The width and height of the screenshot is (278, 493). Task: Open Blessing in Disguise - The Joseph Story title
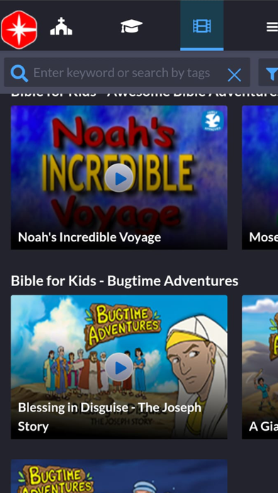pos(109,417)
